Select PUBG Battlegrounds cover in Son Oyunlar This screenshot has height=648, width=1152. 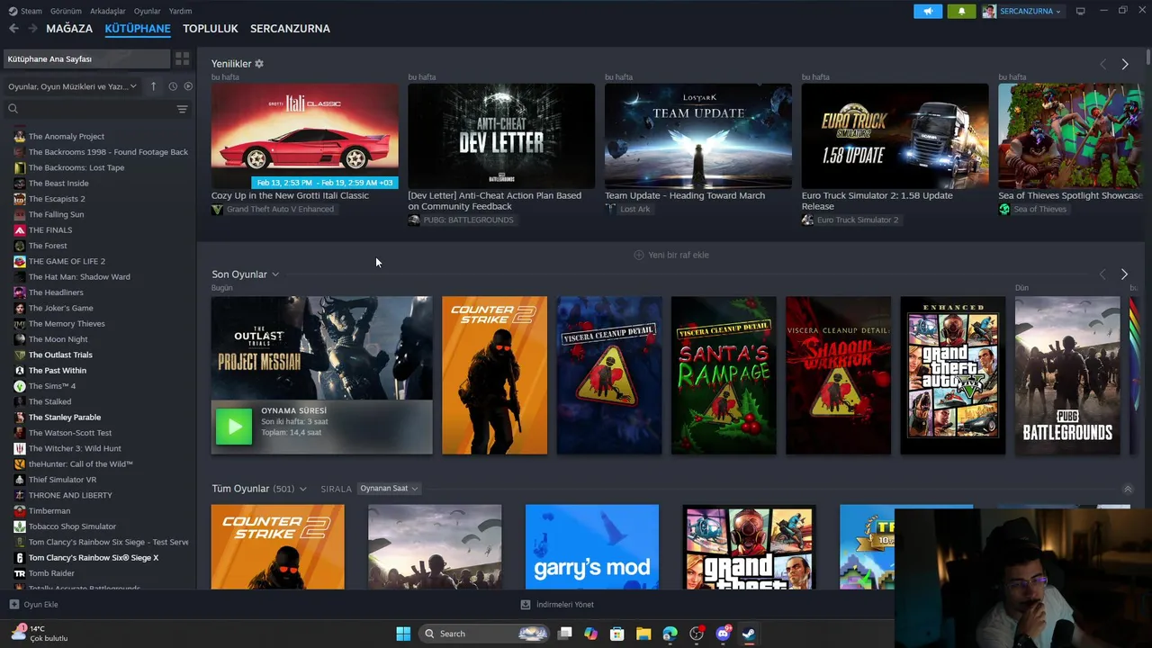pyautogui.click(x=1067, y=375)
